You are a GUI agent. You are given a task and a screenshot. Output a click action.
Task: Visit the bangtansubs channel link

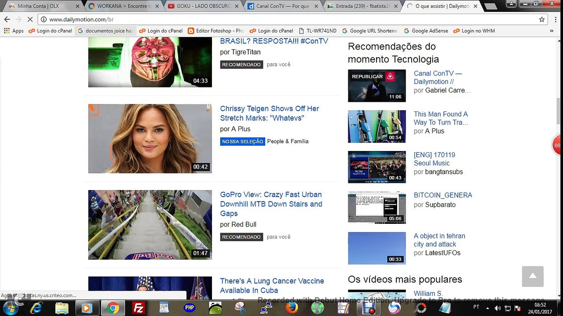pos(444,172)
